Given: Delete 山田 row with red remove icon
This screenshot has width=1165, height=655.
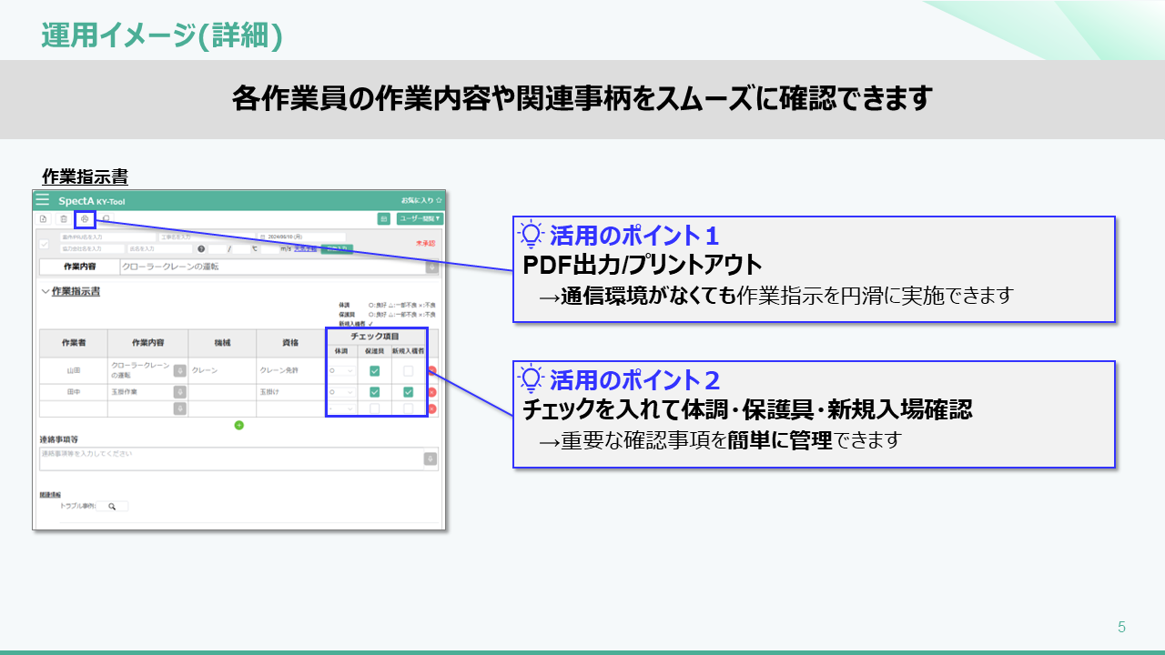Looking at the screenshot, I should (x=432, y=371).
